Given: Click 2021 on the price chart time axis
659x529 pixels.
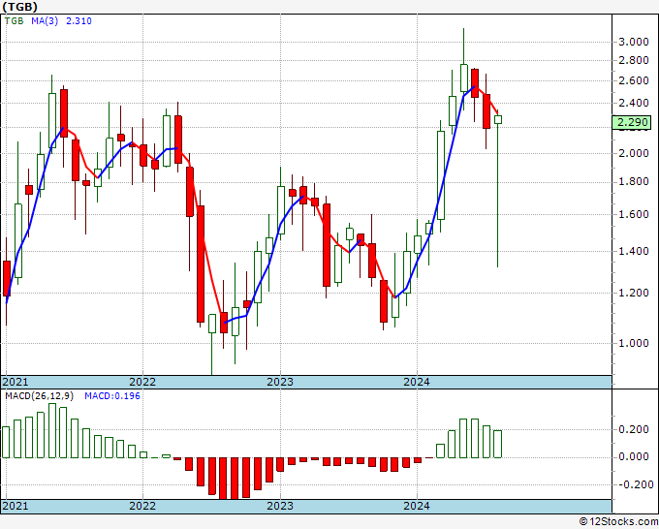Looking at the screenshot, I should click(16, 382).
